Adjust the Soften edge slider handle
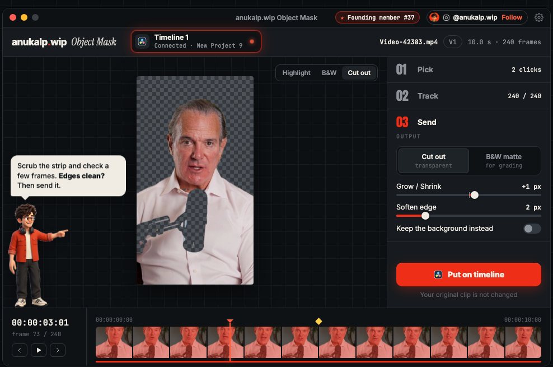 (425, 216)
